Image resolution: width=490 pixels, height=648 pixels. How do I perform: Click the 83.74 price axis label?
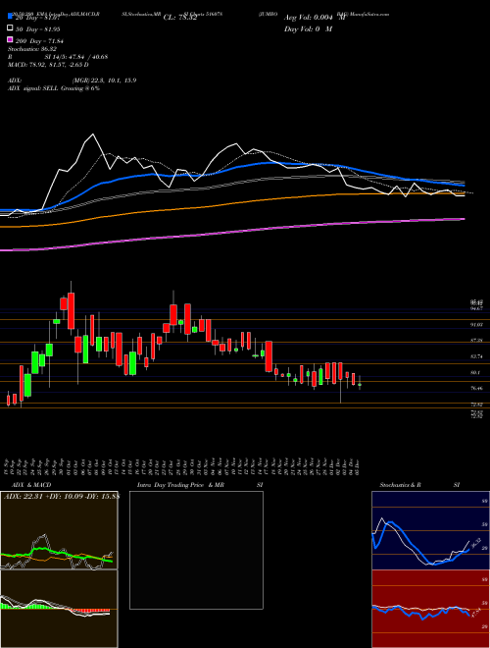477,356
